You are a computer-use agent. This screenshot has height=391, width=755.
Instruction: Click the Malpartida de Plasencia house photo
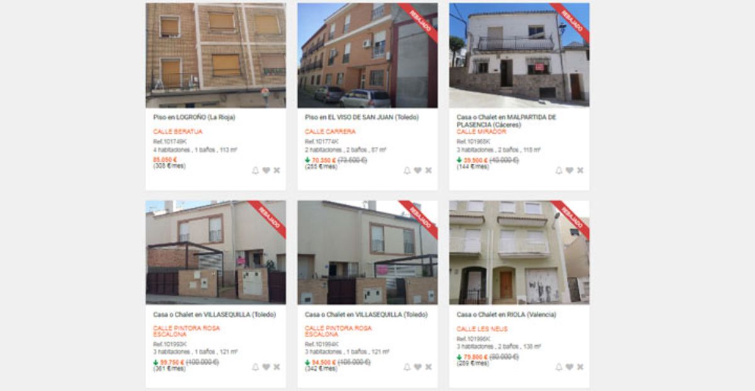[519, 55]
